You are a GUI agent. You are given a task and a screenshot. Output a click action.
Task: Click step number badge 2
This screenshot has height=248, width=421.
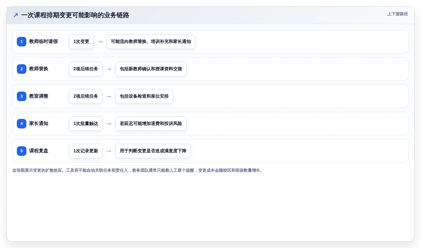pos(22,69)
